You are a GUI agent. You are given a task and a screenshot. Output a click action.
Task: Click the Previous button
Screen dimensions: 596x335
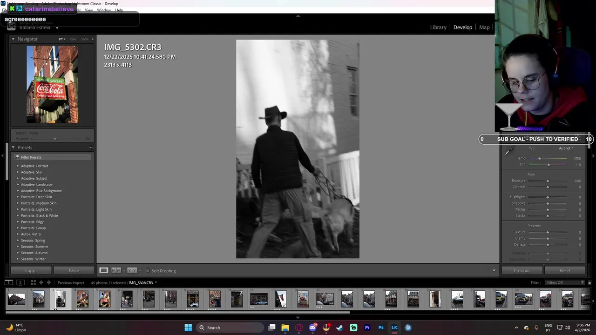(x=522, y=270)
